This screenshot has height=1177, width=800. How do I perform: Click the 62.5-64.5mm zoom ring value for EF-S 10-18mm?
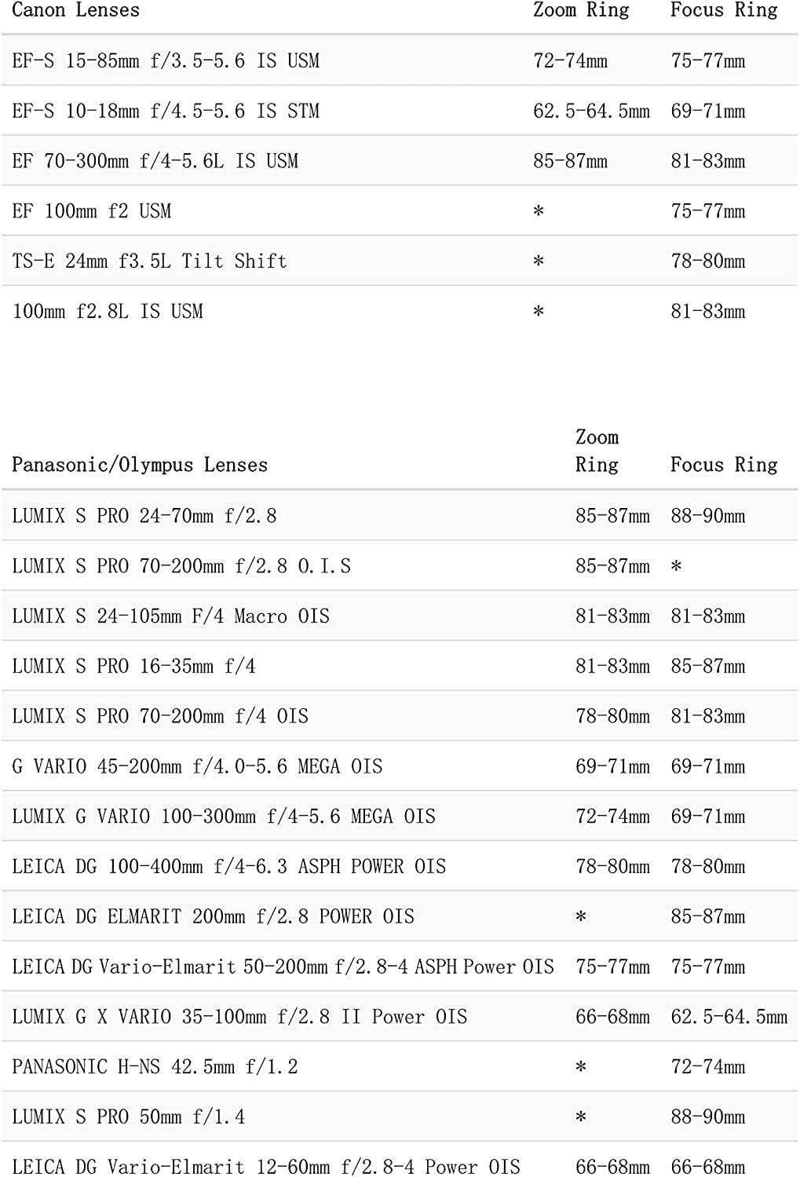[591, 111]
